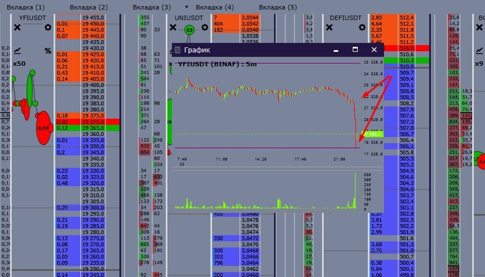The height and width of the screenshot is (277, 485).
Task: Click DEFIUSDT bid price 501,3
Action: click(406, 244)
